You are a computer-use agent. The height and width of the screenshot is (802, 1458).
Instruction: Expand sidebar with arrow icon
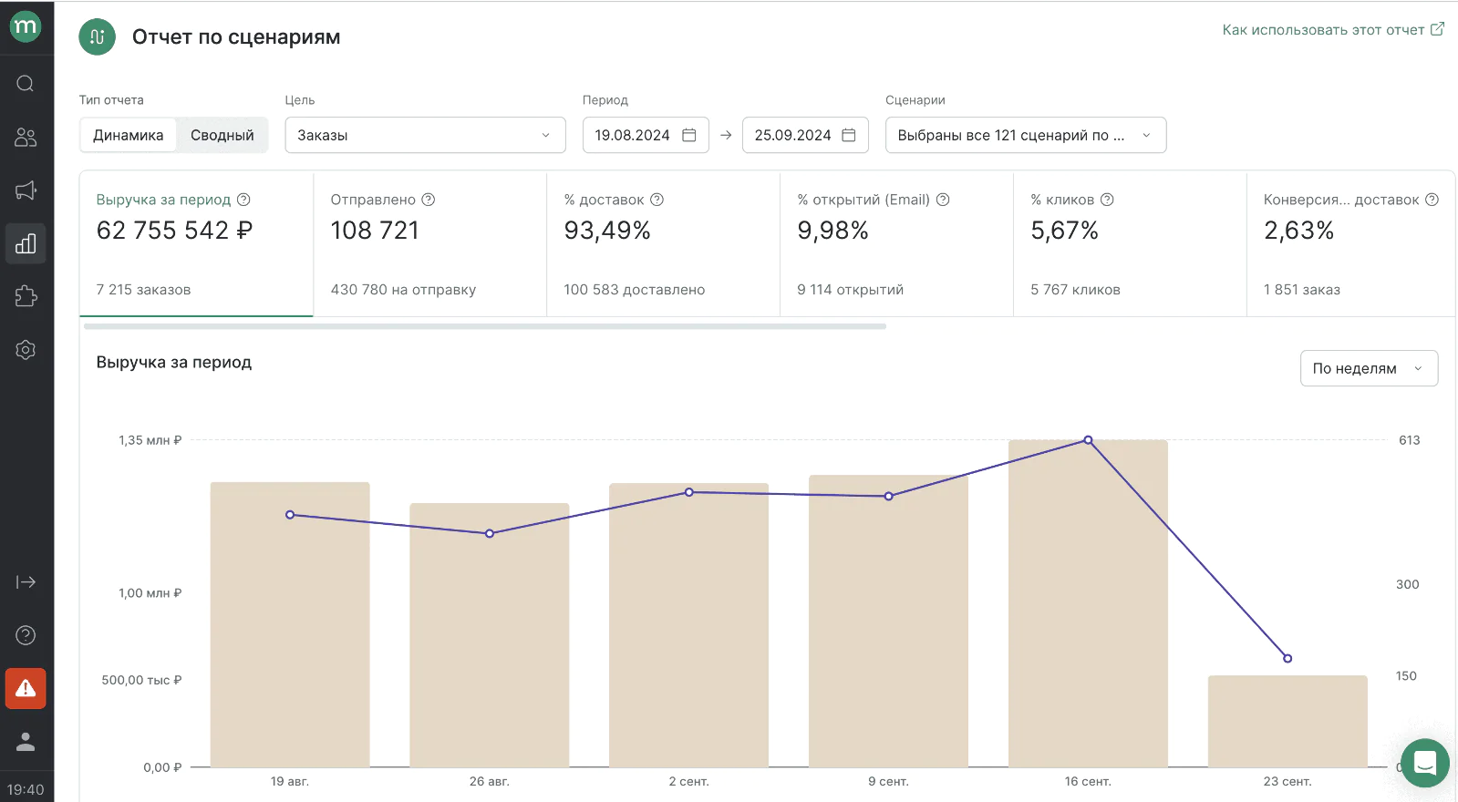point(26,582)
